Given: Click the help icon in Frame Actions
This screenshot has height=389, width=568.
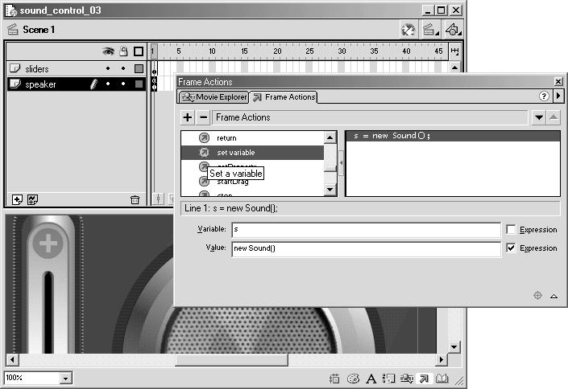Looking at the screenshot, I should click(543, 96).
